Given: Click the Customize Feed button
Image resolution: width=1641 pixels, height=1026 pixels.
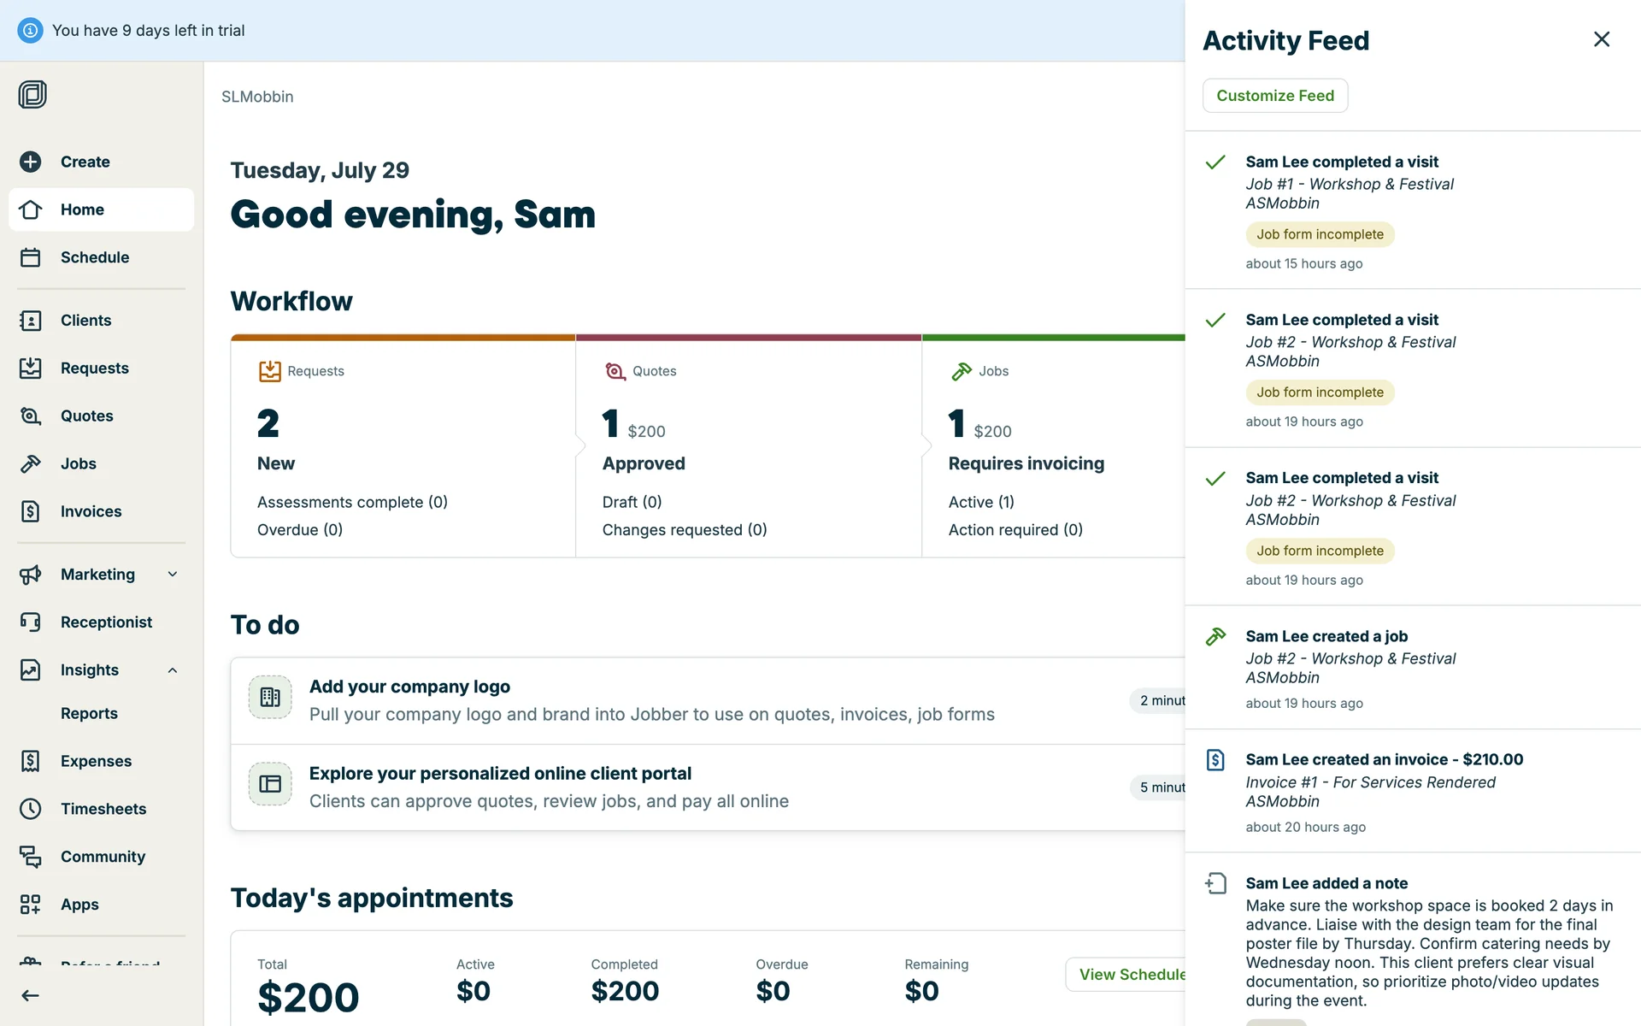Looking at the screenshot, I should 1274,96.
